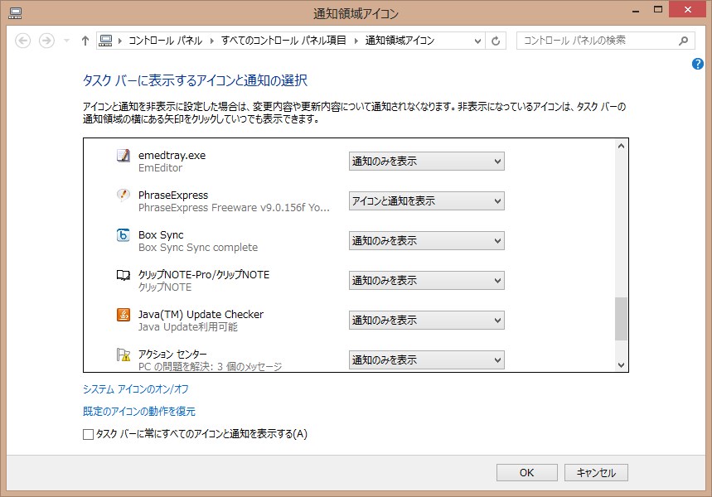Open behavior dropdown for クリップNOTE-Pro
Image resolution: width=712 pixels, height=497 pixels.
click(426, 281)
